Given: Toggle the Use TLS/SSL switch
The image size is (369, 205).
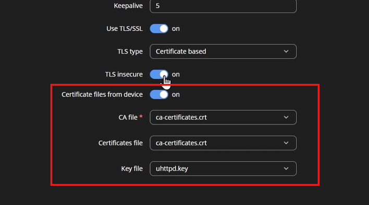Looking at the screenshot, I should (x=159, y=29).
